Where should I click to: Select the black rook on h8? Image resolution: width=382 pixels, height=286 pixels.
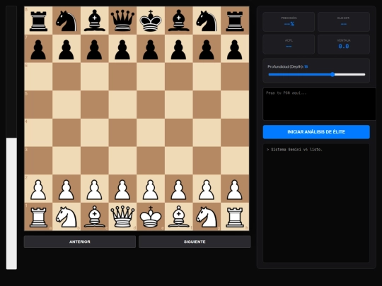coord(235,20)
